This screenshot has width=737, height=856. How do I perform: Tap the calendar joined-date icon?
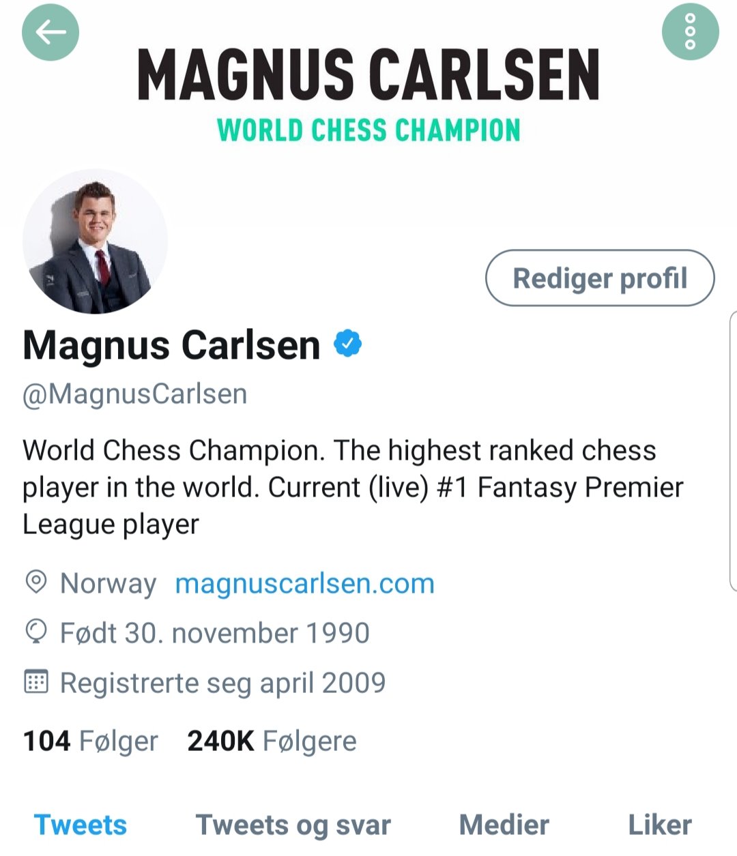[x=35, y=682]
